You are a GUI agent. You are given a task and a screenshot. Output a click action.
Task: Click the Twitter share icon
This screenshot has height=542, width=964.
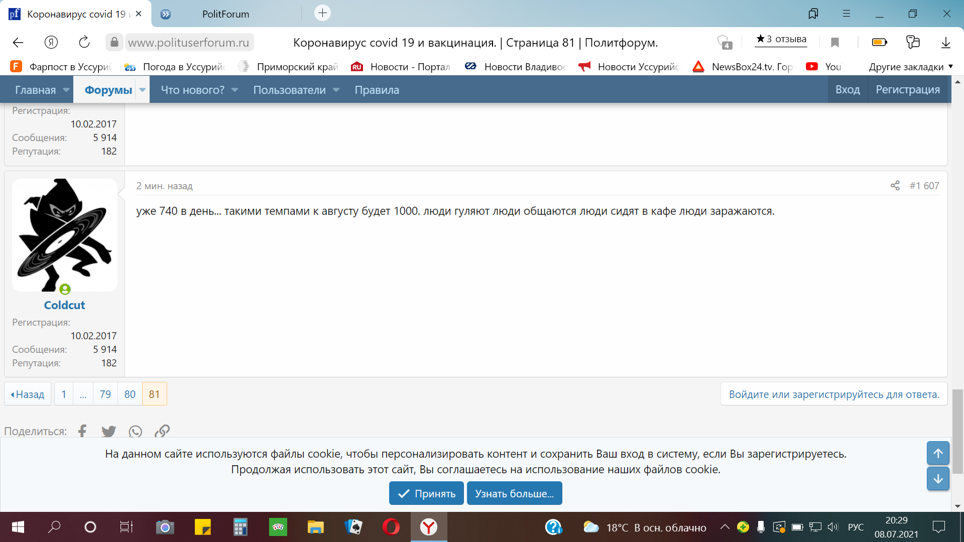point(108,431)
